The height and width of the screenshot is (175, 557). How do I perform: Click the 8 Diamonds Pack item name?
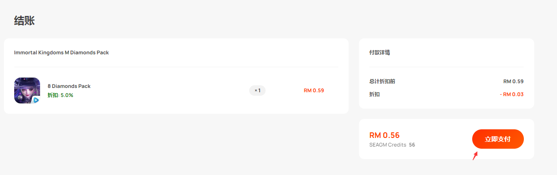pos(69,86)
